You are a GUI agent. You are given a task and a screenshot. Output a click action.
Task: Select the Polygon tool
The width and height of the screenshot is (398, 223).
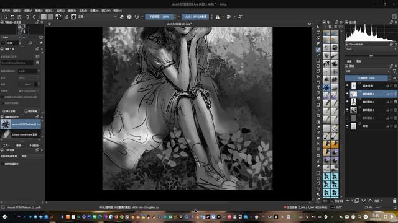pyautogui.click(x=318, y=71)
